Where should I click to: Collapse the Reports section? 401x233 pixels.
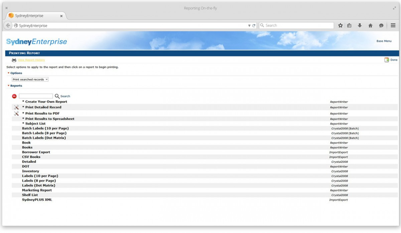coord(9,85)
